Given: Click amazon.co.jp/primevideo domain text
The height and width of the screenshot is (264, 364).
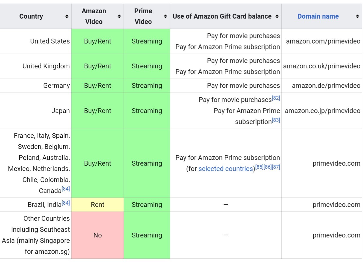Looking at the screenshot, I should point(322,111).
